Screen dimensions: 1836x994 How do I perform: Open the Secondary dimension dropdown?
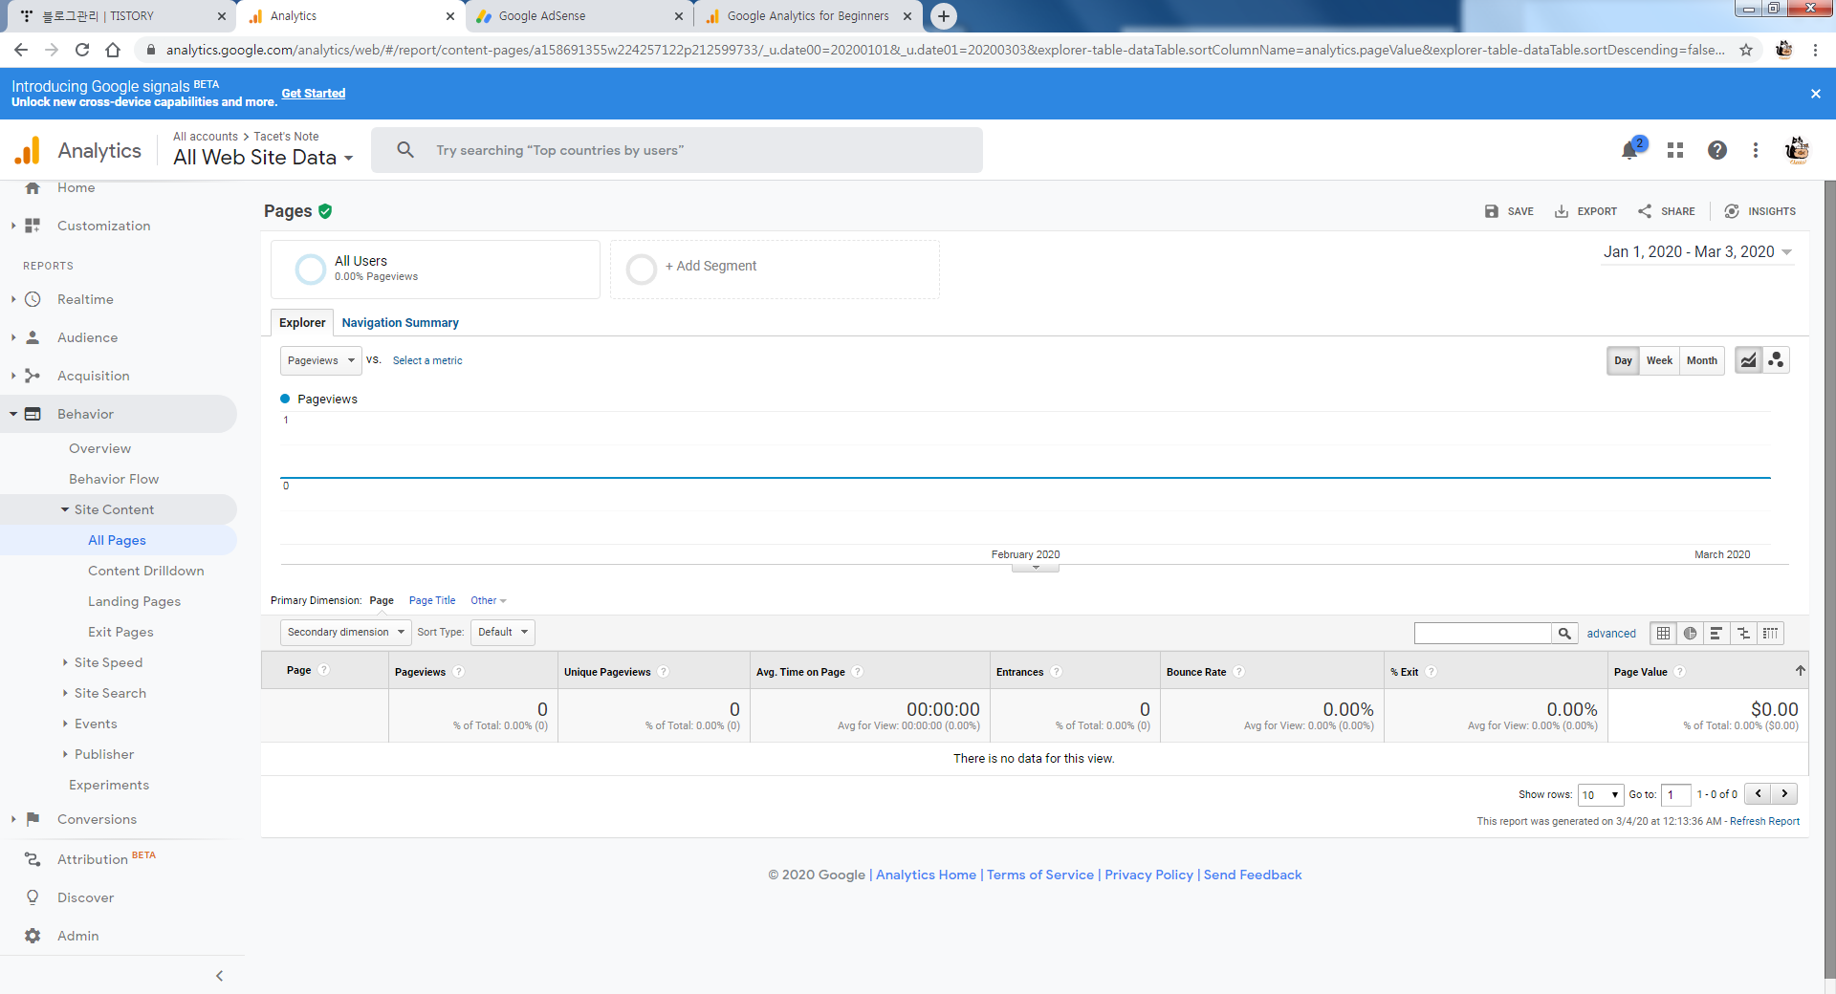pos(345,632)
